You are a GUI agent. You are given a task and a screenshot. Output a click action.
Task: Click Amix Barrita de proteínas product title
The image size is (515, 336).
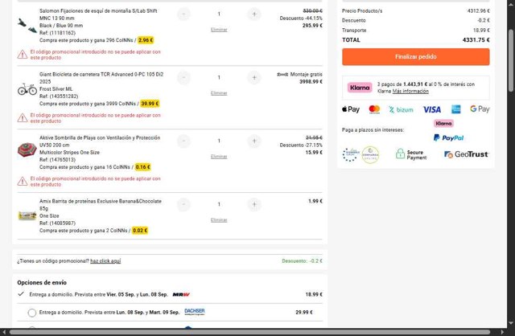coord(101,205)
